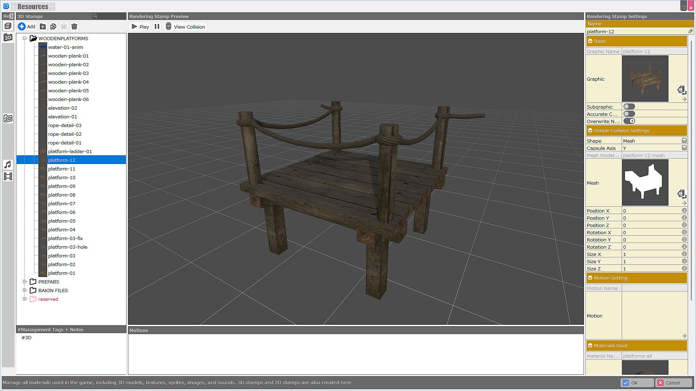Click the add folder icon

[43, 26]
